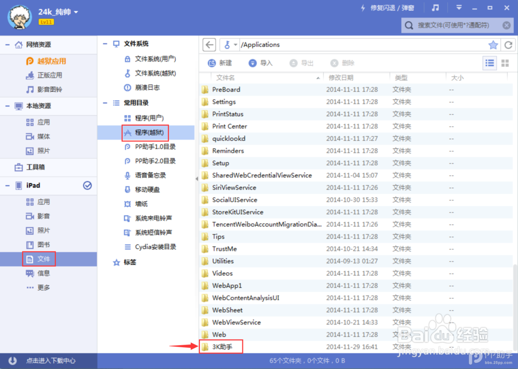Bookmark current path with star icon

coord(493,45)
